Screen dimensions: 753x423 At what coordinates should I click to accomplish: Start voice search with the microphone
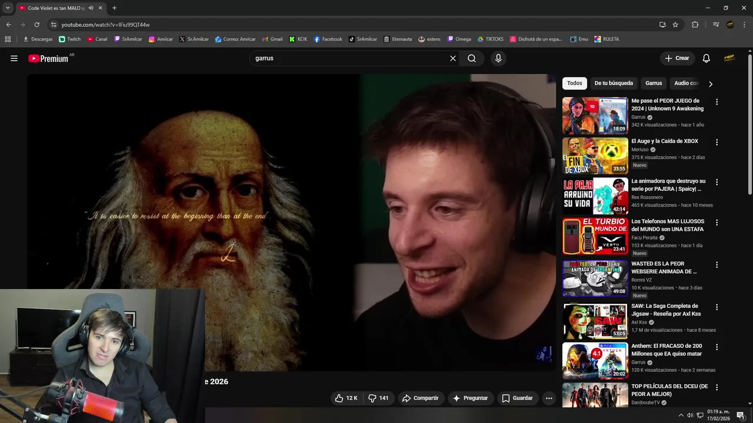[498, 58]
